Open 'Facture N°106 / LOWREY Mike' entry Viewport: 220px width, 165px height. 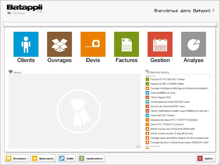click(x=167, y=84)
